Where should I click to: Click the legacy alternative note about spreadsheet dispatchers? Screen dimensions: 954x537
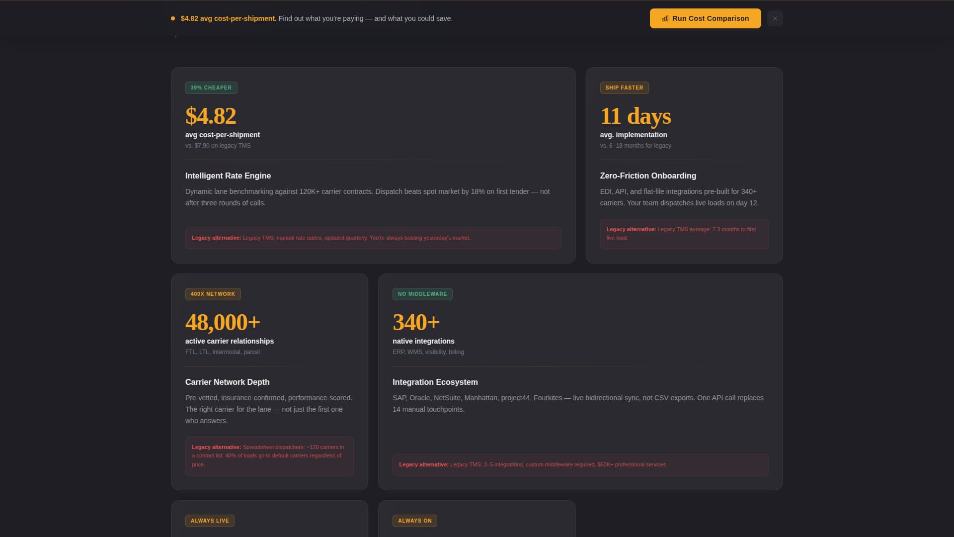(x=269, y=455)
